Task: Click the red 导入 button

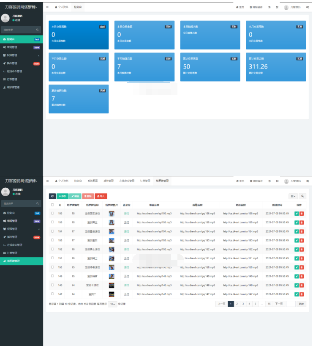Action: click(x=101, y=196)
